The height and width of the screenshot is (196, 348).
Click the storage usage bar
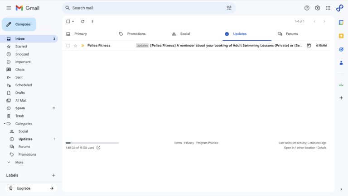(x=92, y=143)
